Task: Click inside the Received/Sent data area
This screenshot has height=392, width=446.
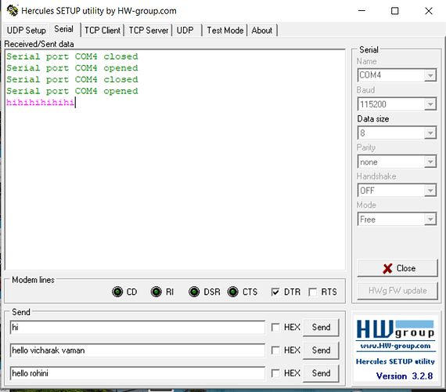Action: point(175,160)
